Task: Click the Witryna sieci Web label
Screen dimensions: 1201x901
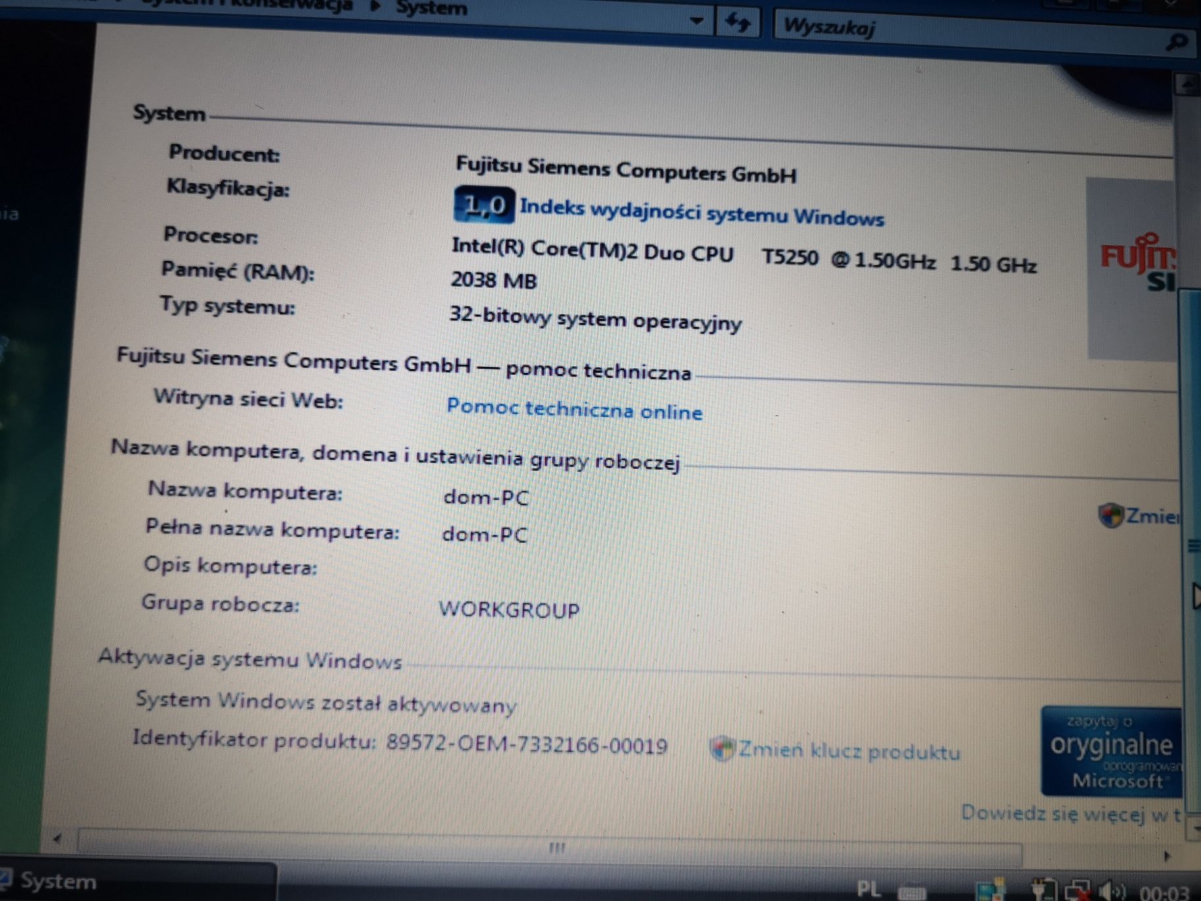Action: [x=248, y=398]
